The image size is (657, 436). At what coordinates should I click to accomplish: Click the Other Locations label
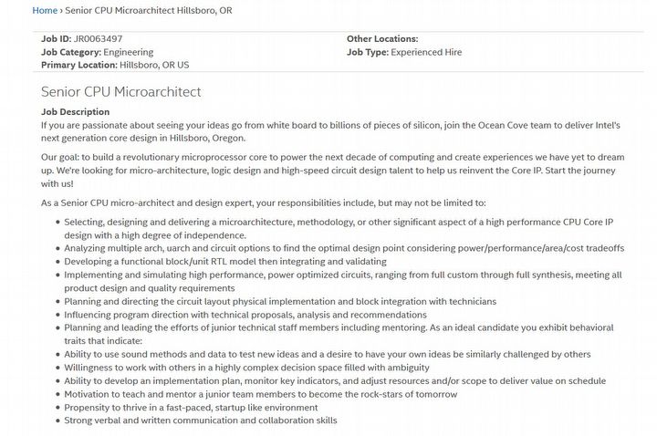click(x=382, y=39)
